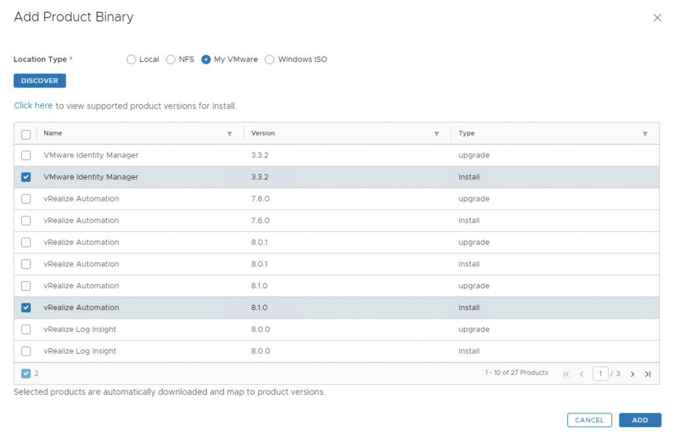This screenshot has height=439, width=674.
Task: Uncheck VMware Identity Manager 3.3.2 Install row
Action: click(26, 177)
